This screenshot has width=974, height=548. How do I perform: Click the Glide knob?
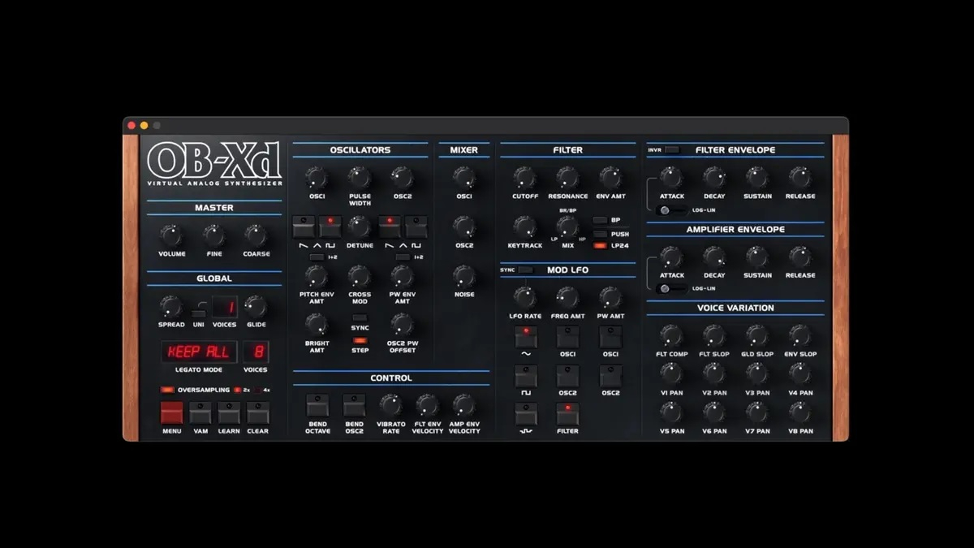[256, 307]
